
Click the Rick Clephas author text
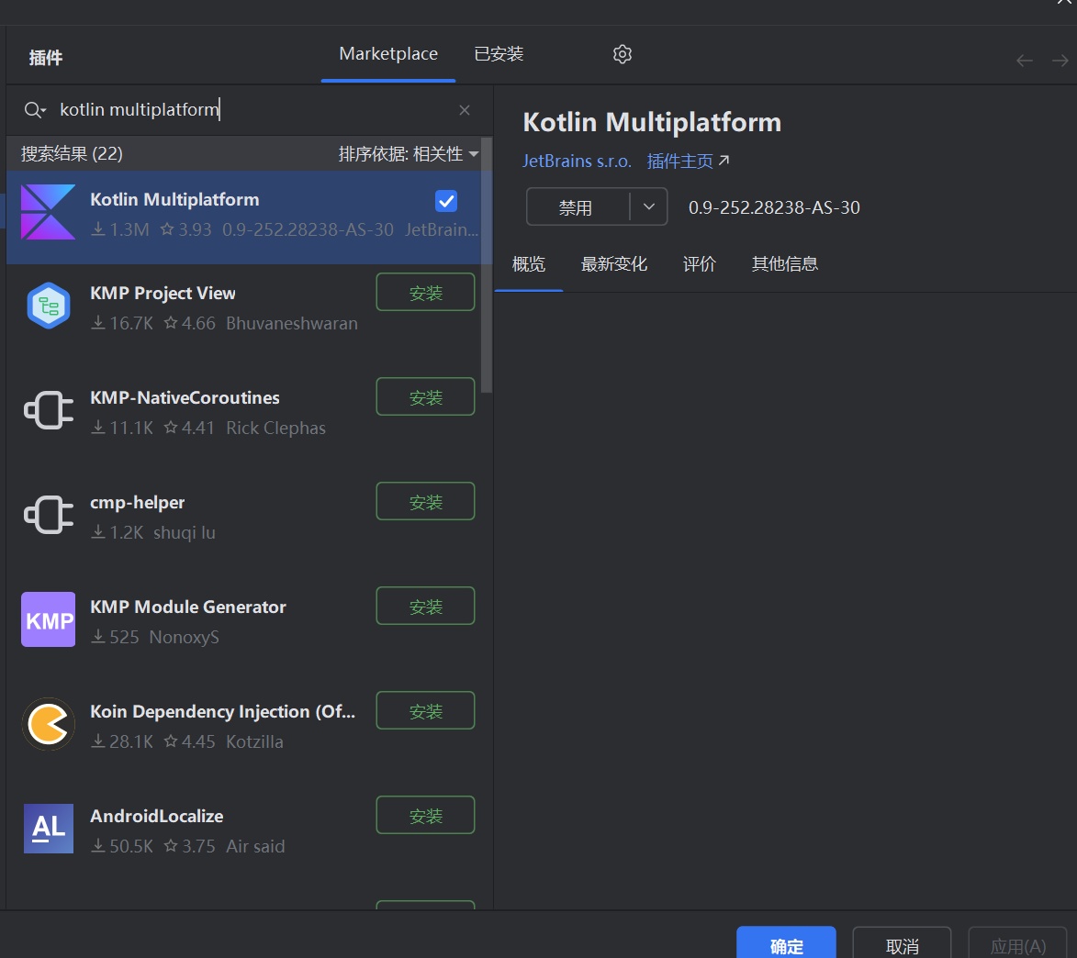click(276, 429)
